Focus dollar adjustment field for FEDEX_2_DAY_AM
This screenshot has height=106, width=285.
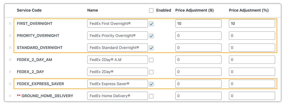(198, 60)
